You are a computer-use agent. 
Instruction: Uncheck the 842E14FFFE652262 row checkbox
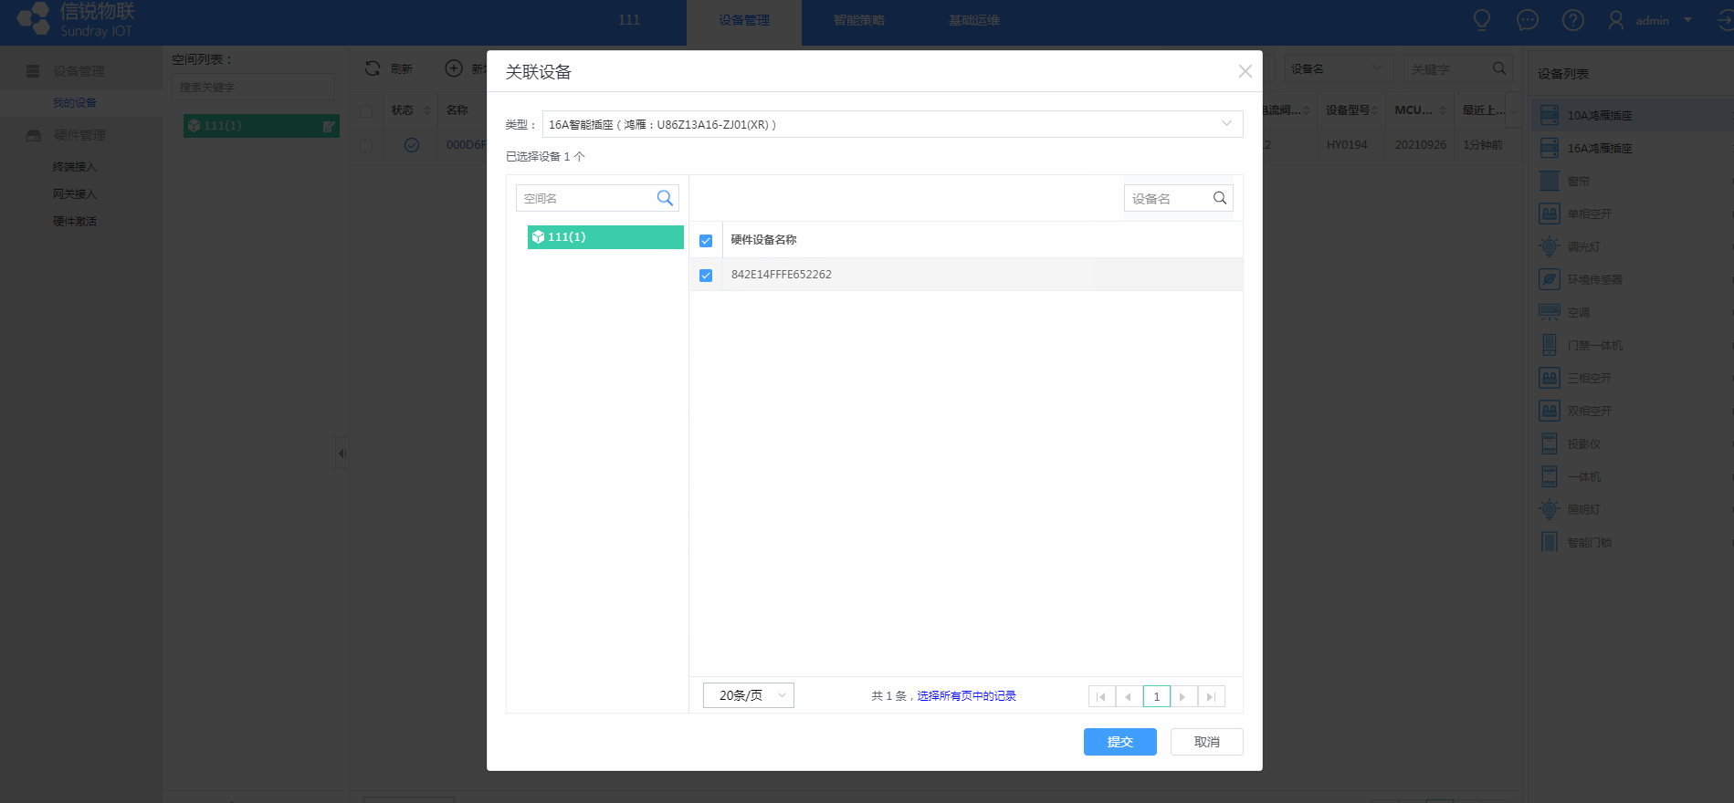coord(706,276)
